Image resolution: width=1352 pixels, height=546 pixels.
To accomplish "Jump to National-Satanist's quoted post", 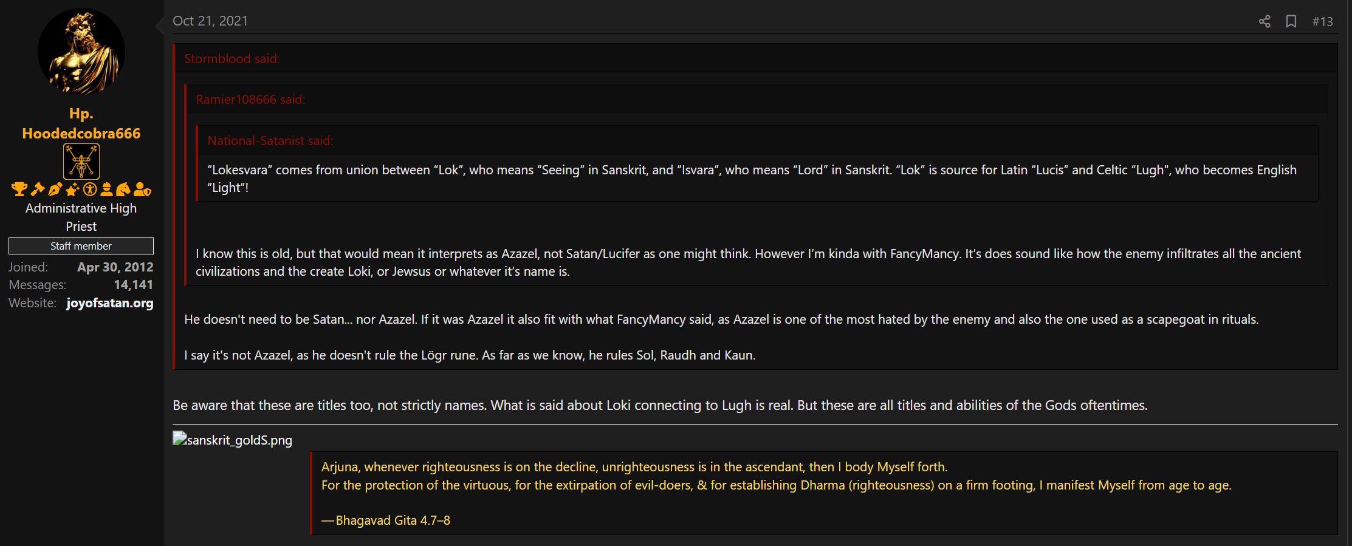I will [x=270, y=141].
